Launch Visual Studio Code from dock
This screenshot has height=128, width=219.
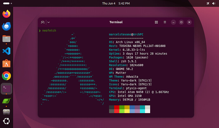point(6,51)
